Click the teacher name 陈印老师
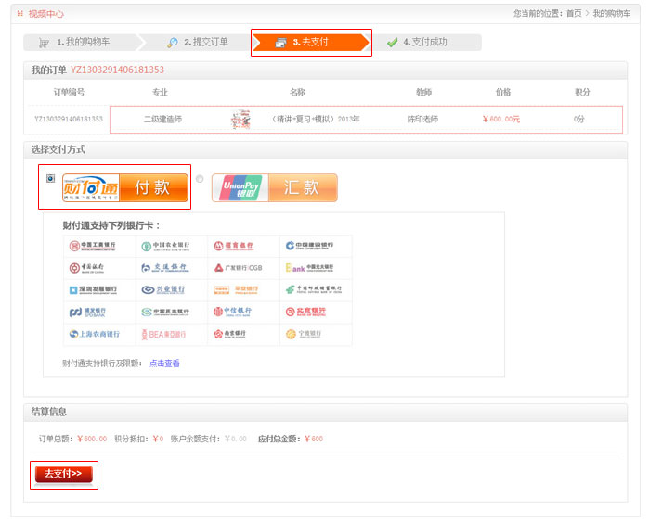Viewport: 650px width, 523px height. tap(422, 120)
